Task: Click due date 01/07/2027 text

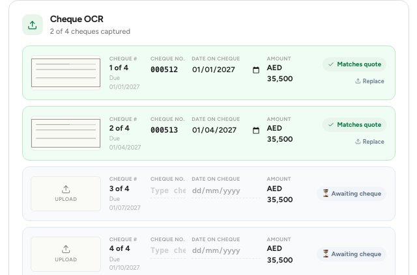Action: 124,207
